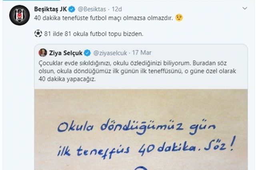The height and width of the screenshot is (170, 256).
Task: Expand the tweet options chevron menu
Action: pos(244,8)
